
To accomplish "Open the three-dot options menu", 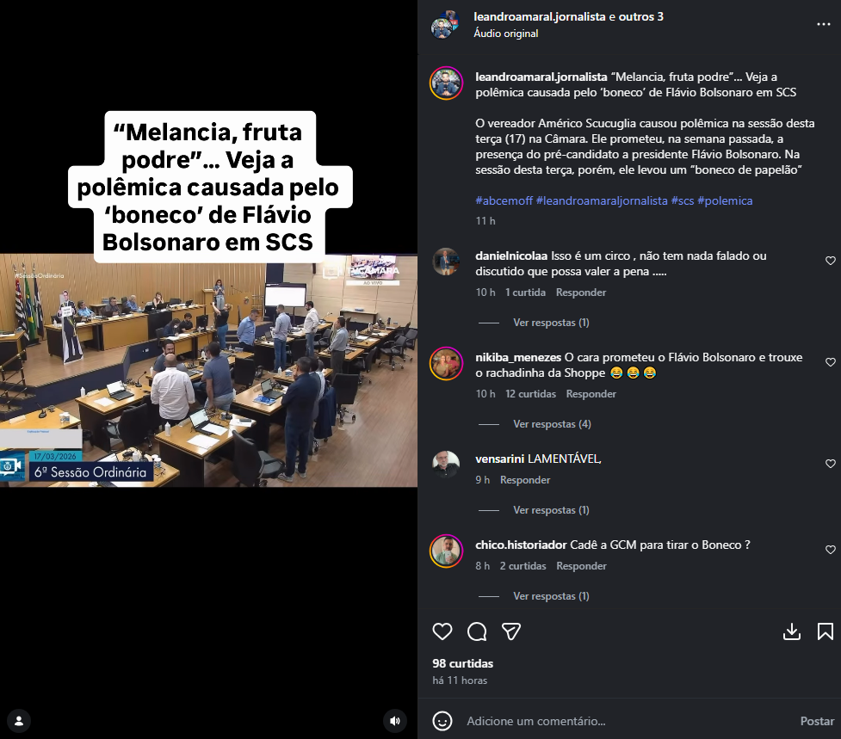I will [x=823, y=24].
